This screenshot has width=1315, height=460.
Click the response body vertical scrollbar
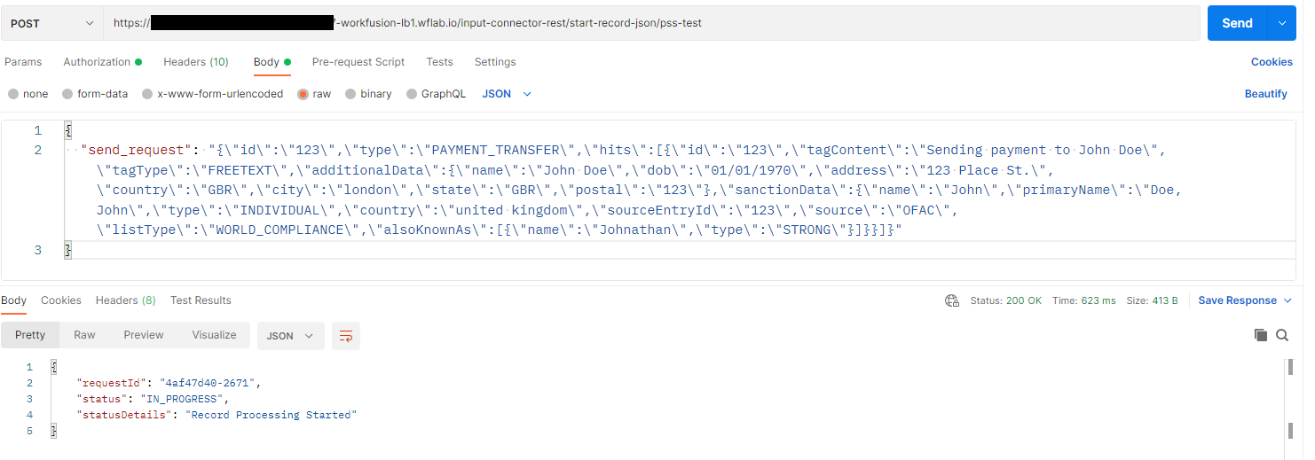point(1291,399)
